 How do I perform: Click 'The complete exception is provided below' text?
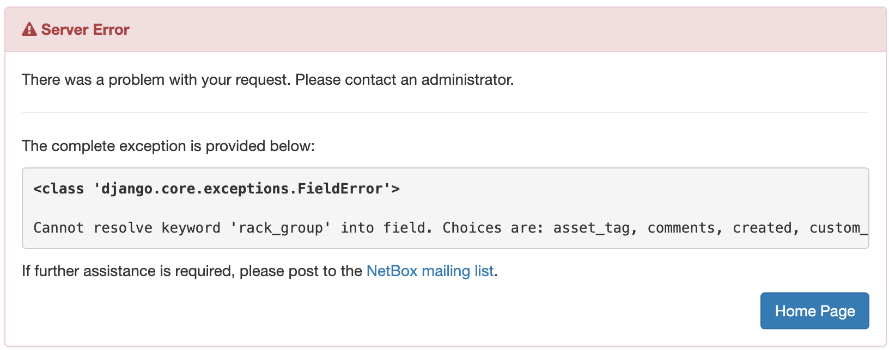(168, 146)
